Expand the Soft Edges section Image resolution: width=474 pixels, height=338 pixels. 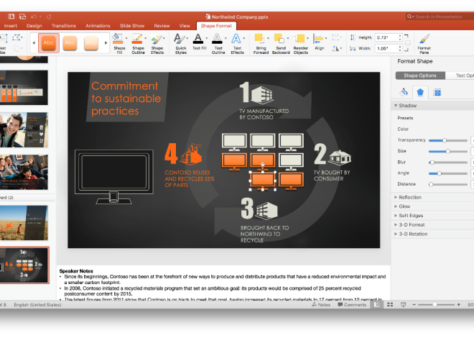(x=396, y=216)
